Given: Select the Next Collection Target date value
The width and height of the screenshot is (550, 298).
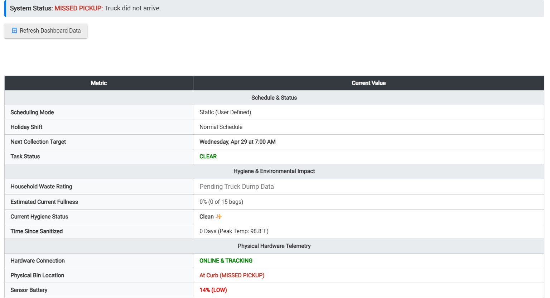Looking at the screenshot, I should 237,142.
